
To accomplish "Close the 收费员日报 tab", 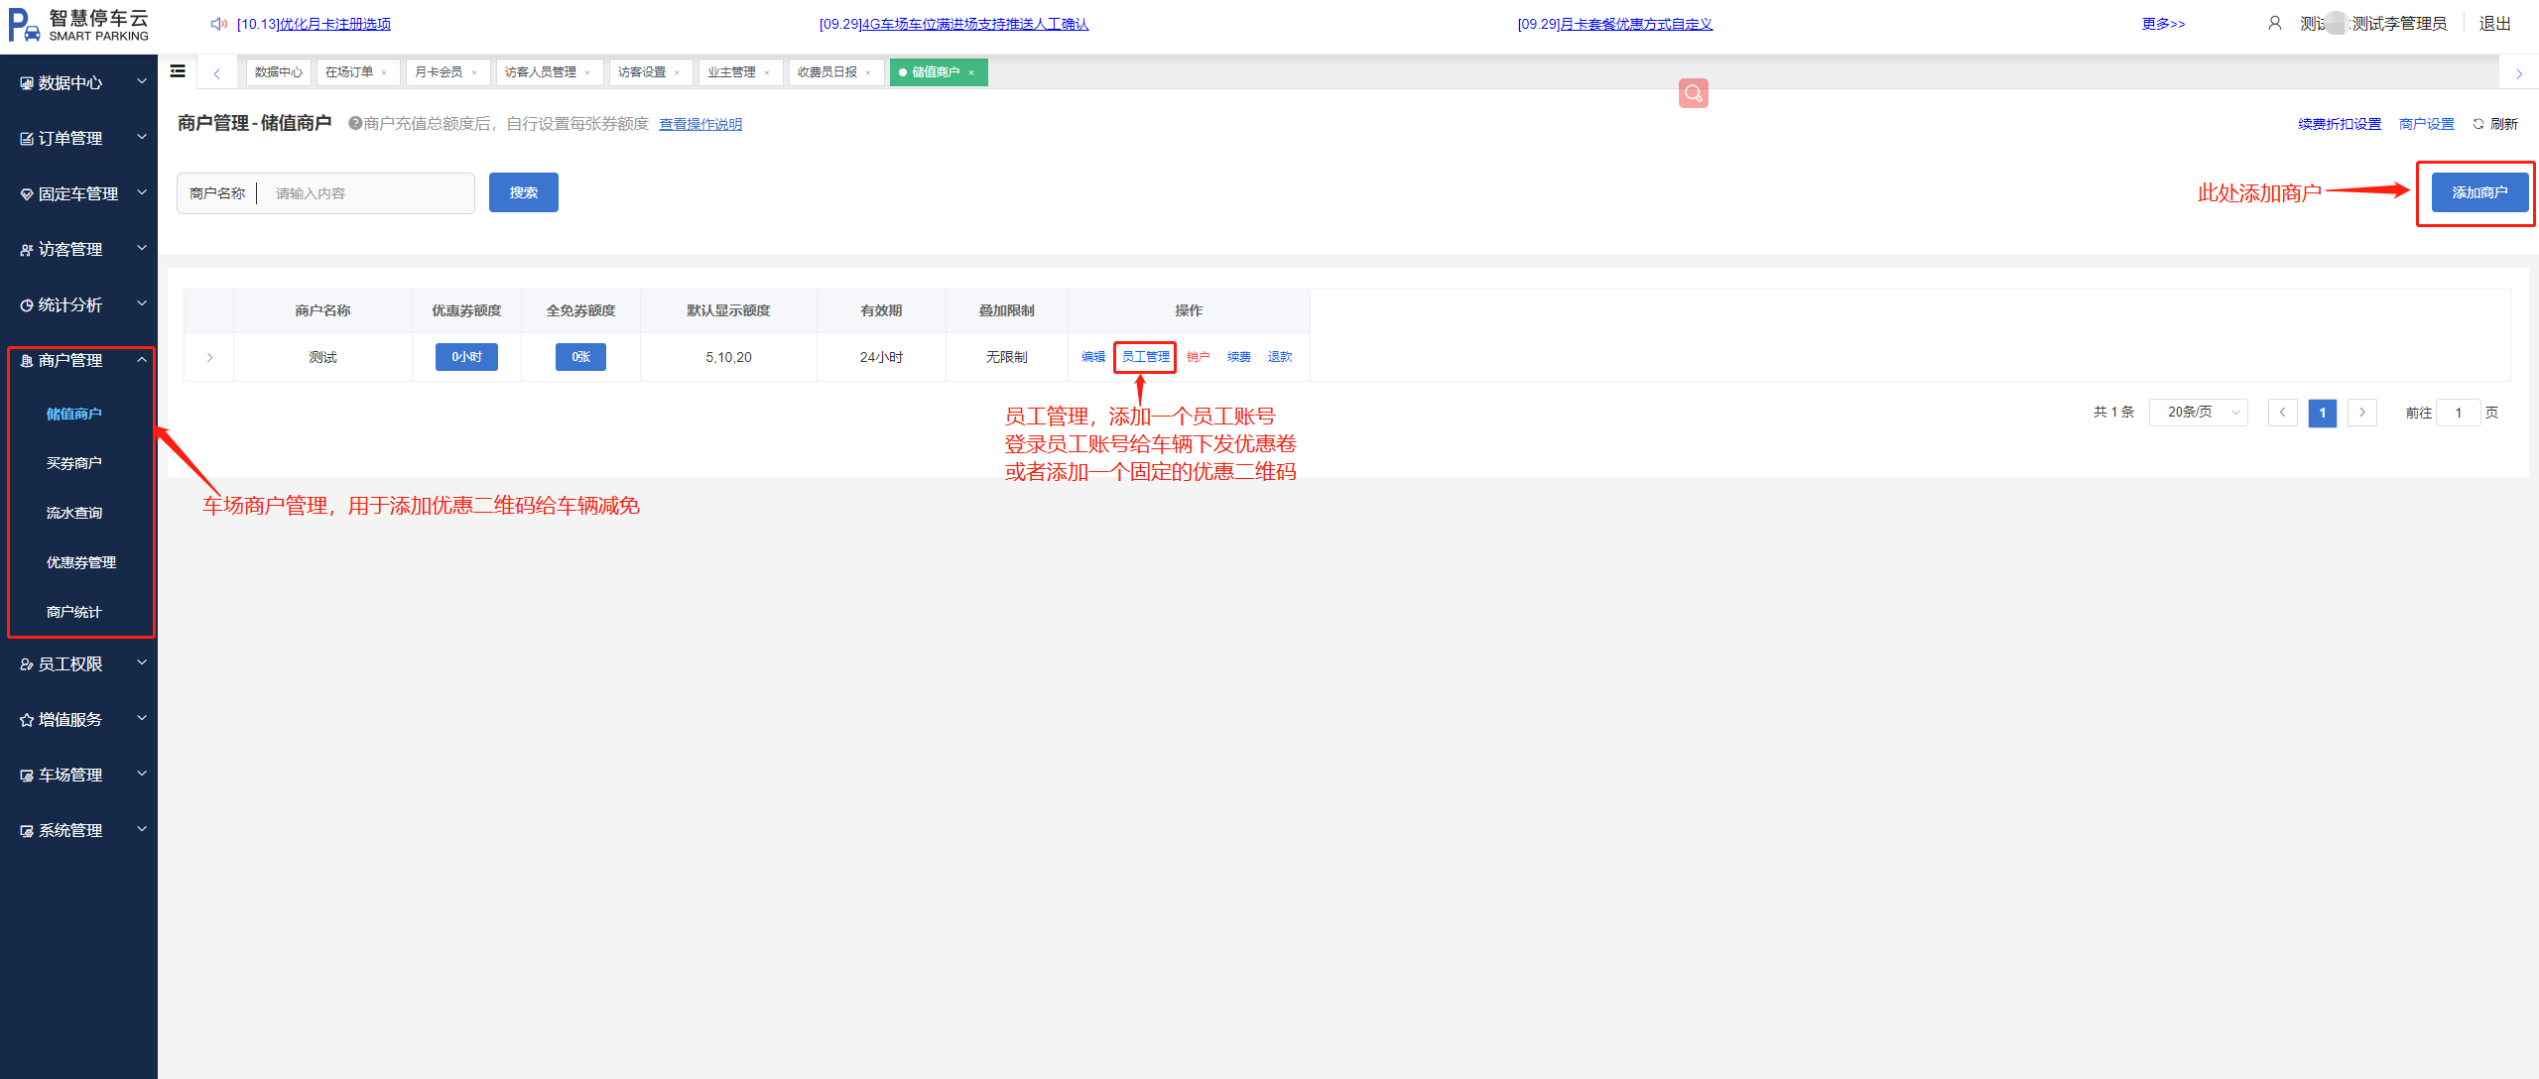I will pos(868,72).
